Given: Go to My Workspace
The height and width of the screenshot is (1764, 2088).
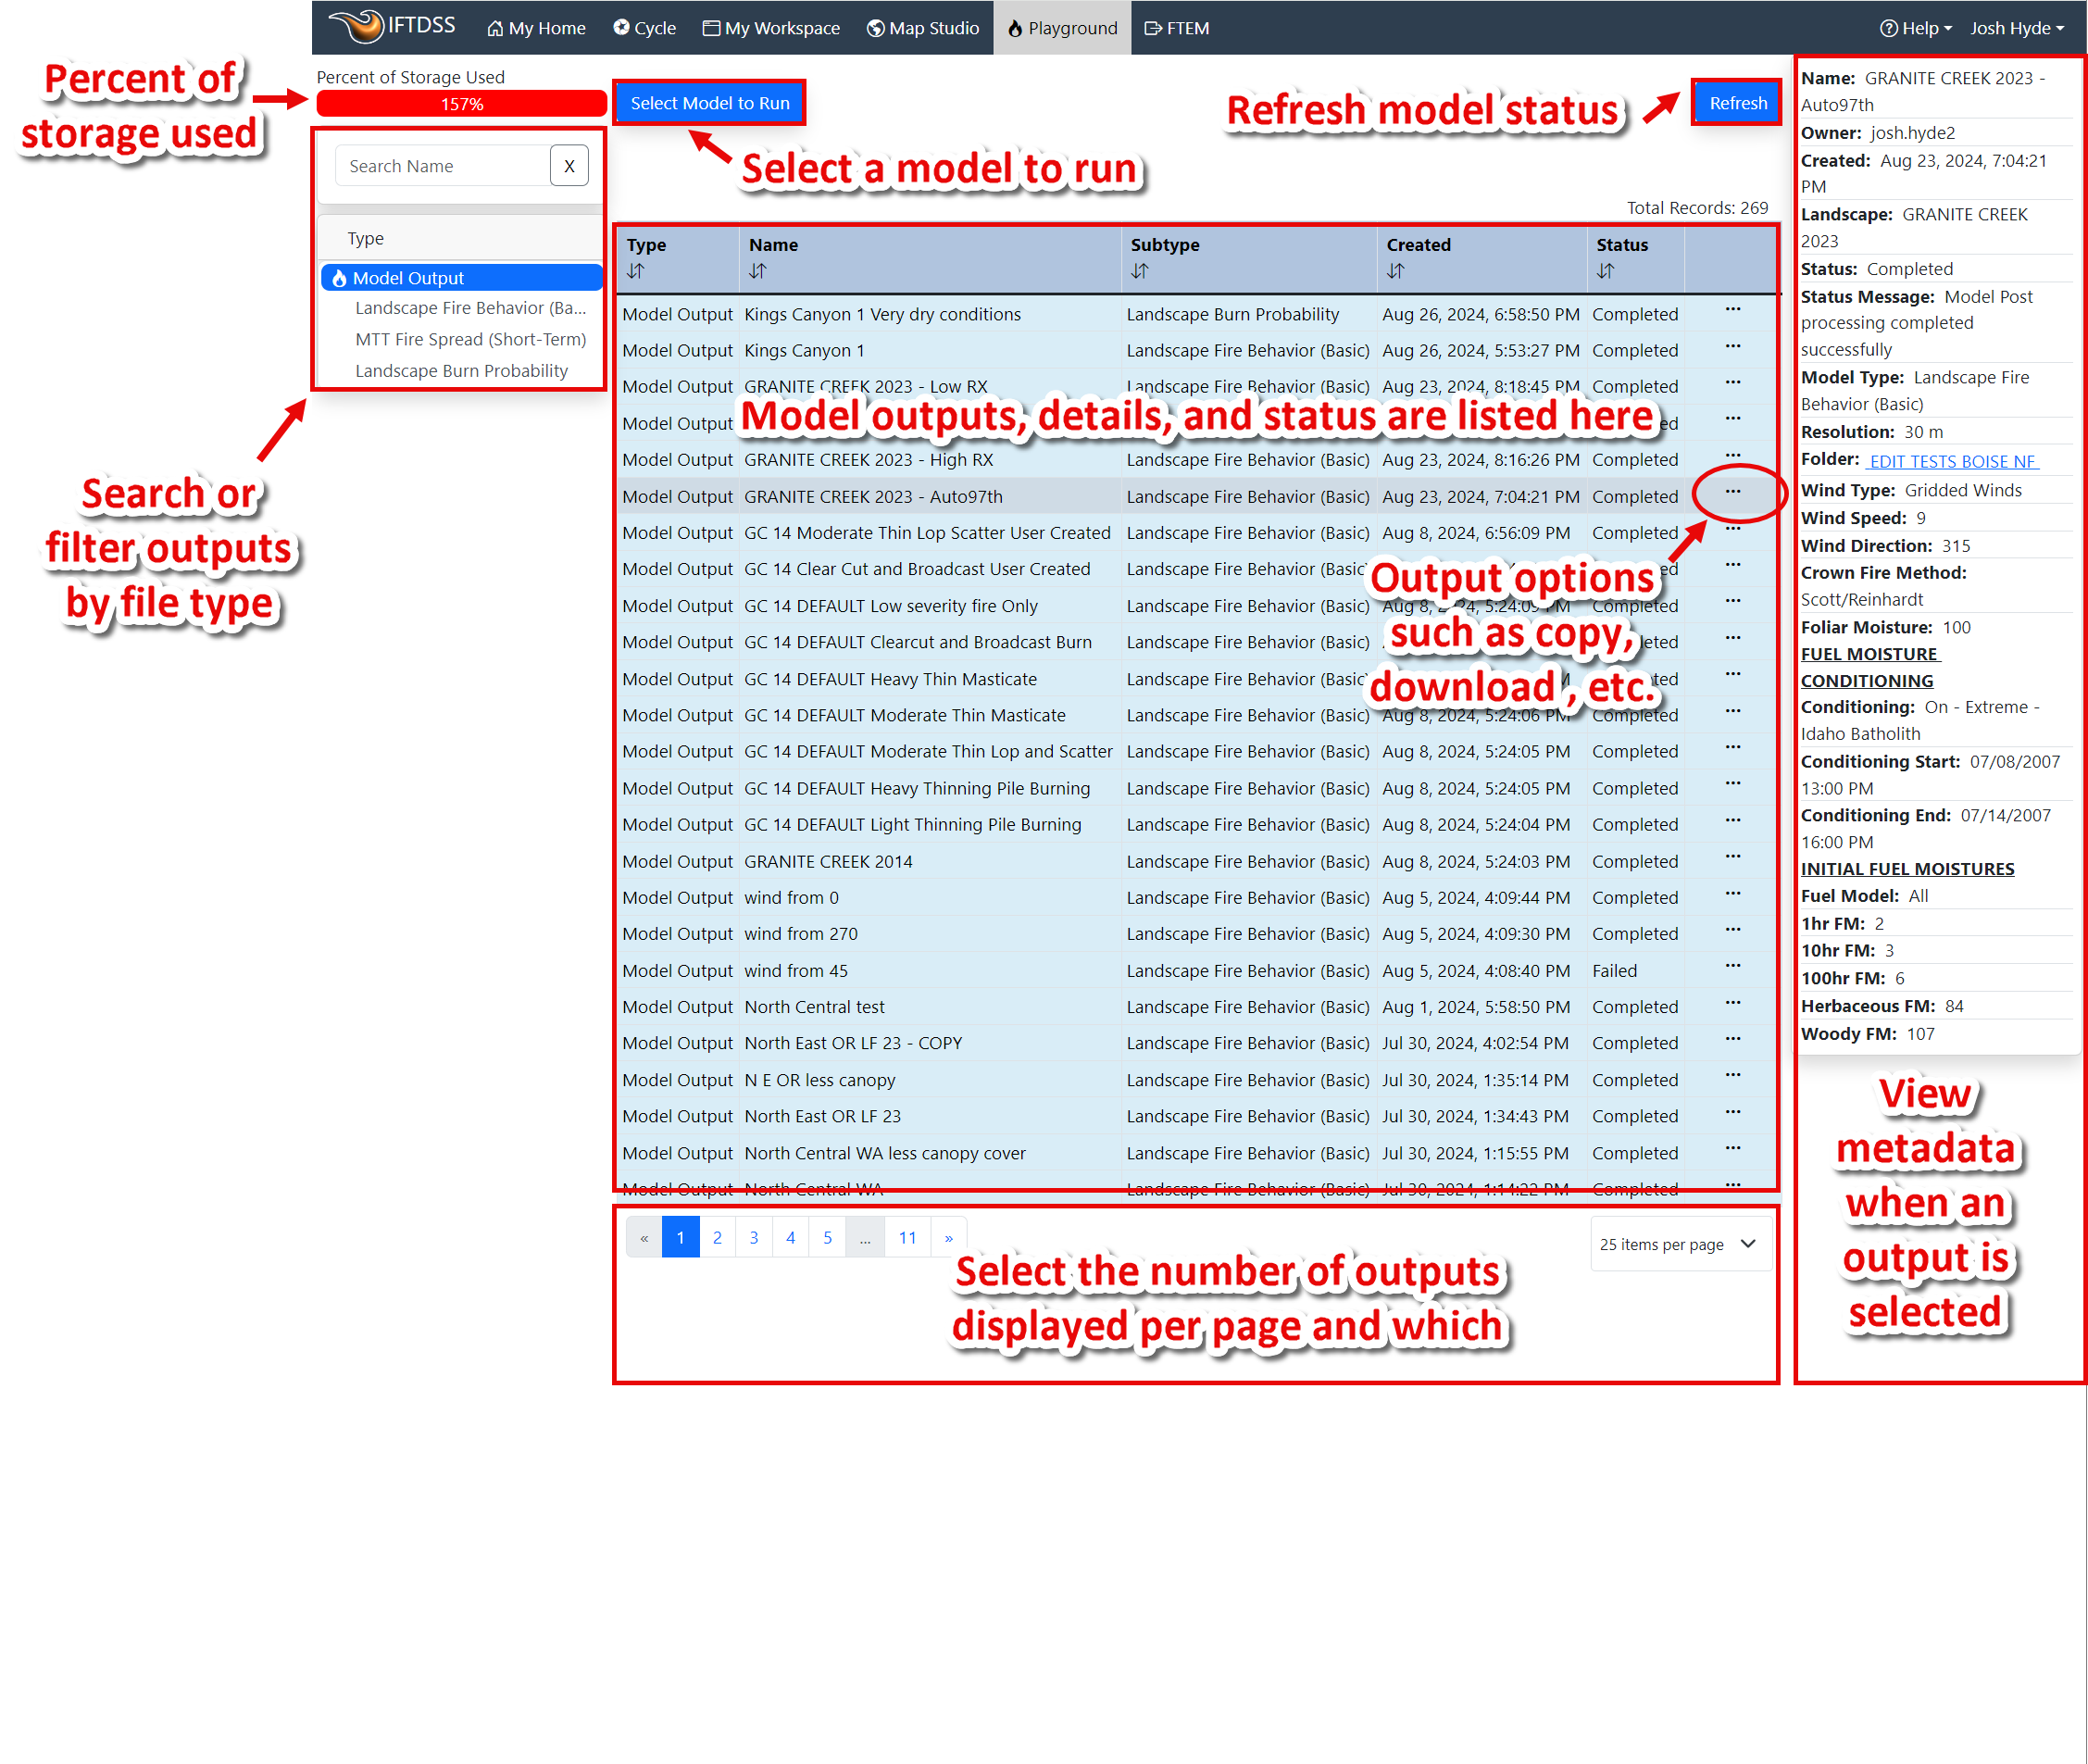Looking at the screenshot, I should pyautogui.click(x=771, y=28).
